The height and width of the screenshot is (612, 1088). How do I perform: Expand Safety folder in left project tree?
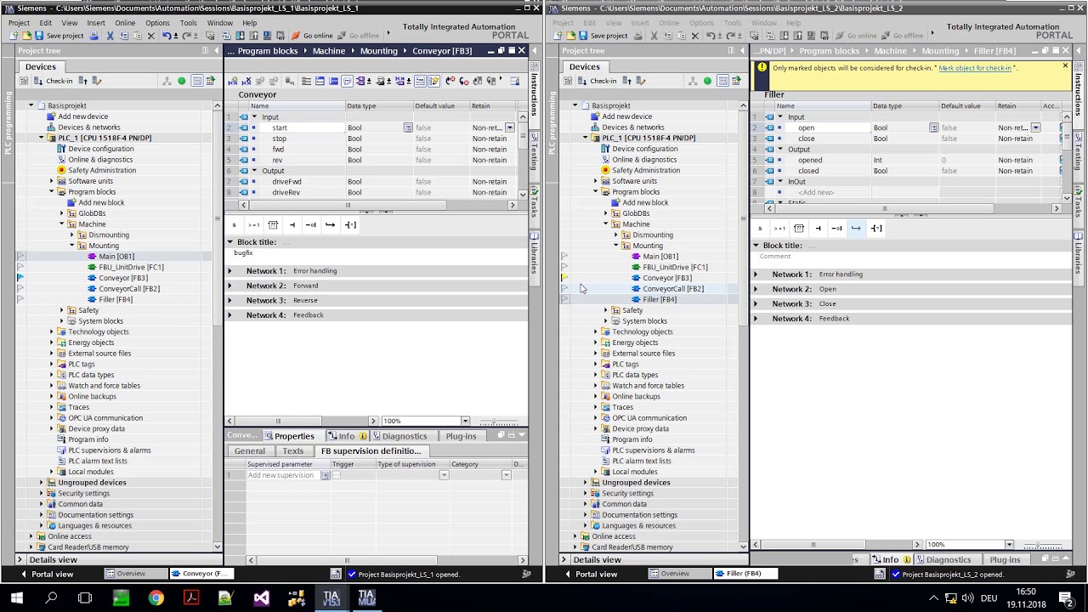pyautogui.click(x=61, y=310)
